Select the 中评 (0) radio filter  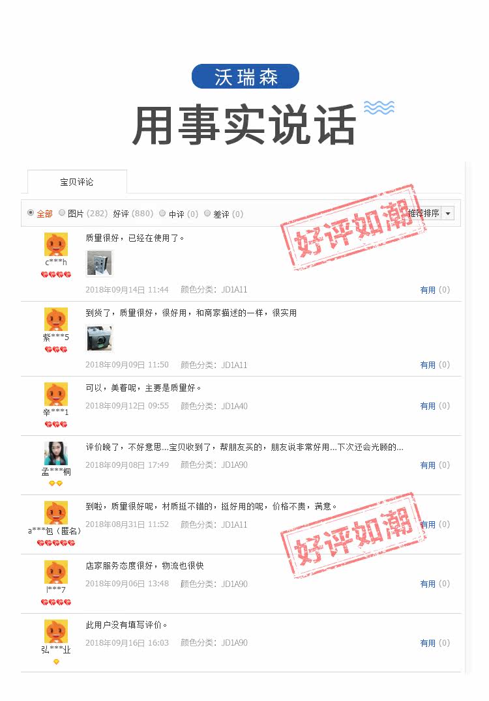pos(162,213)
